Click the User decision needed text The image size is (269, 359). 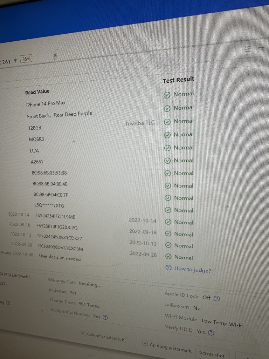[x=60, y=257]
